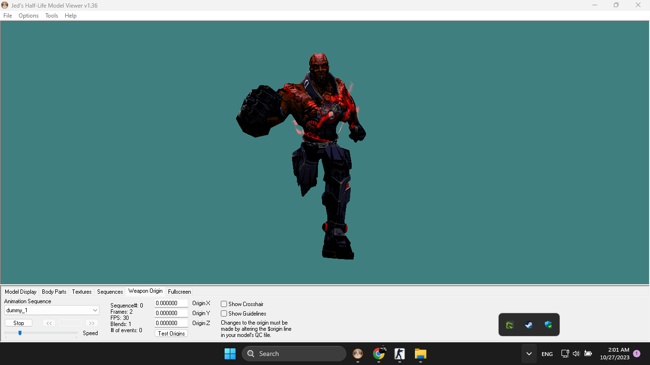Screen dimensions: 650x365
Task: Open the Steam icon in system tray
Action: click(529, 325)
